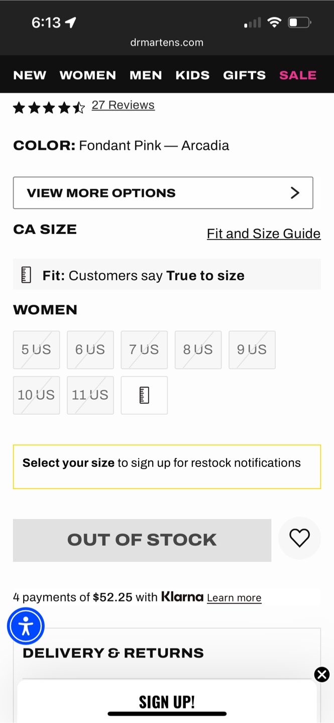Screen dimensions: 334x723
Task: Click Klarna Learn more link
Action: (x=234, y=597)
